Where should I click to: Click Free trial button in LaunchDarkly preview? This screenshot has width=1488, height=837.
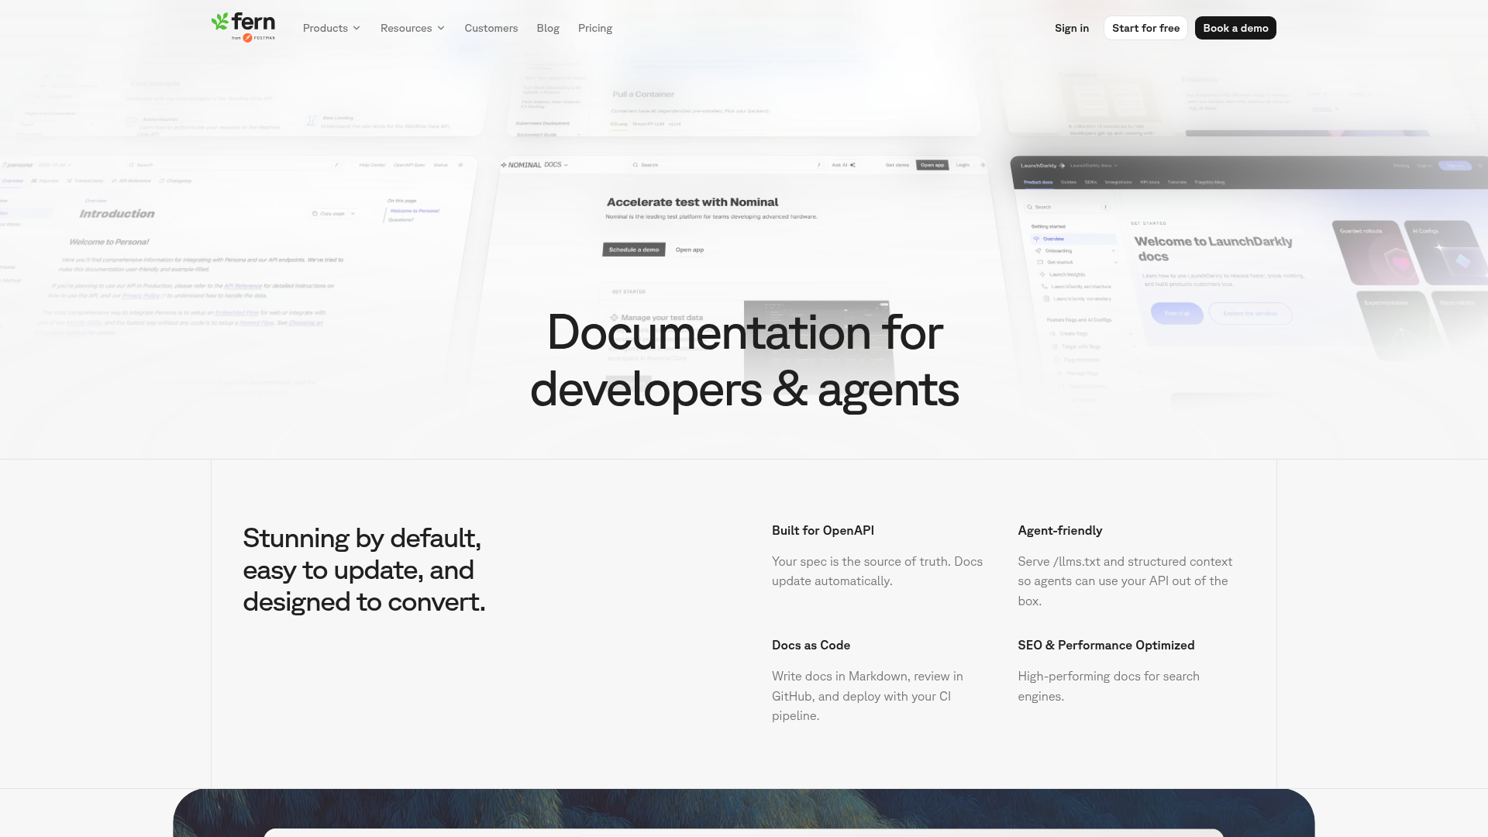[1176, 313]
